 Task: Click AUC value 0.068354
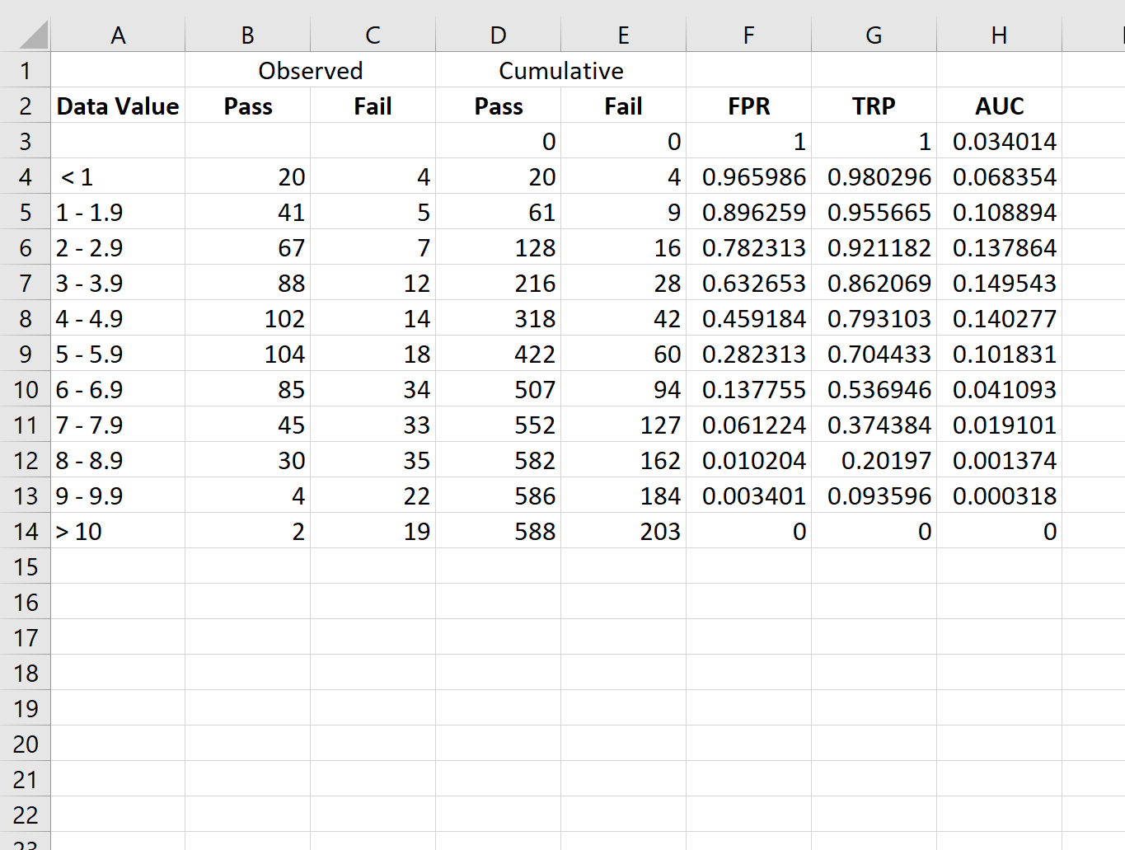point(999,176)
